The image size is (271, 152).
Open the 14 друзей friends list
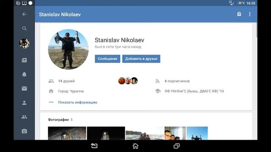[x=66, y=81]
